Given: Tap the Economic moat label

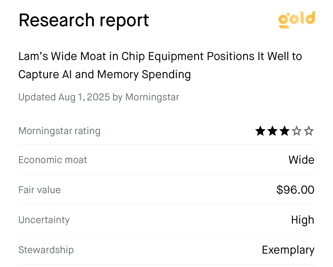Looking at the screenshot, I should coord(53,160).
